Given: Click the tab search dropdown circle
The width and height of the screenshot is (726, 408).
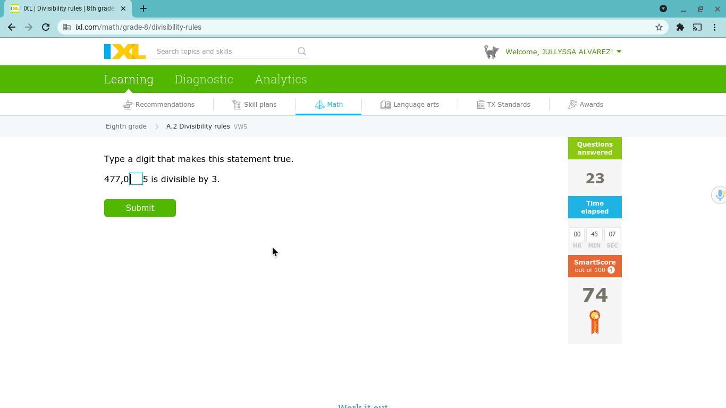Looking at the screenshot, I should pyautogui.click(x=663, y=8).
